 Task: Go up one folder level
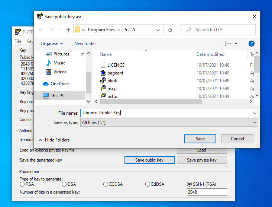pyautogui.click(x=68, y=30)
